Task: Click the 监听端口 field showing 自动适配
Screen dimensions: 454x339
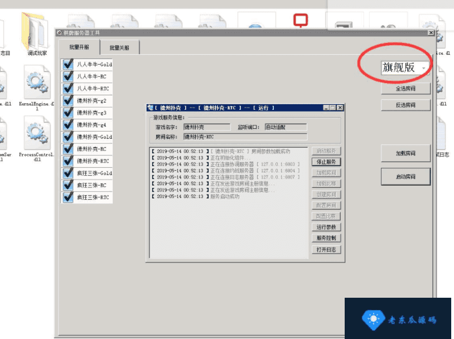Action: pos(286,127)
